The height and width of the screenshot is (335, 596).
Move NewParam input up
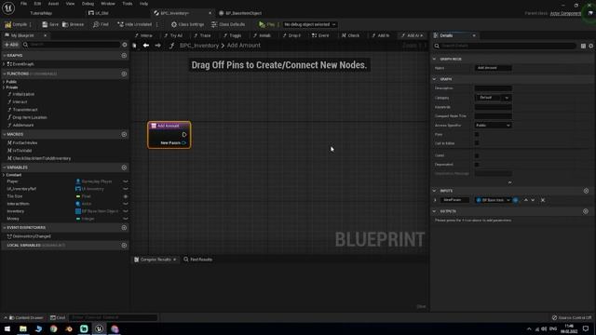(x=525, y=200)
